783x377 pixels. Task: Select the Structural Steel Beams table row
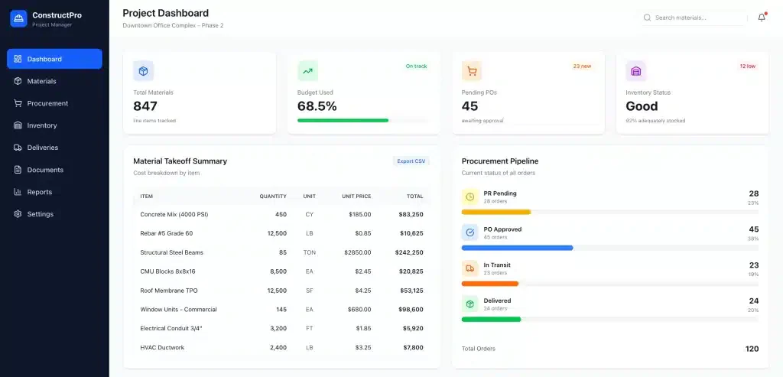coord(281,252)
